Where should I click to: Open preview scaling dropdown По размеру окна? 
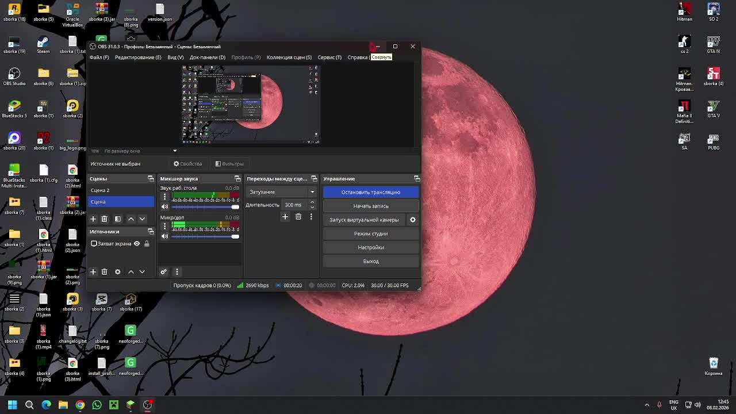pos(140,151)
